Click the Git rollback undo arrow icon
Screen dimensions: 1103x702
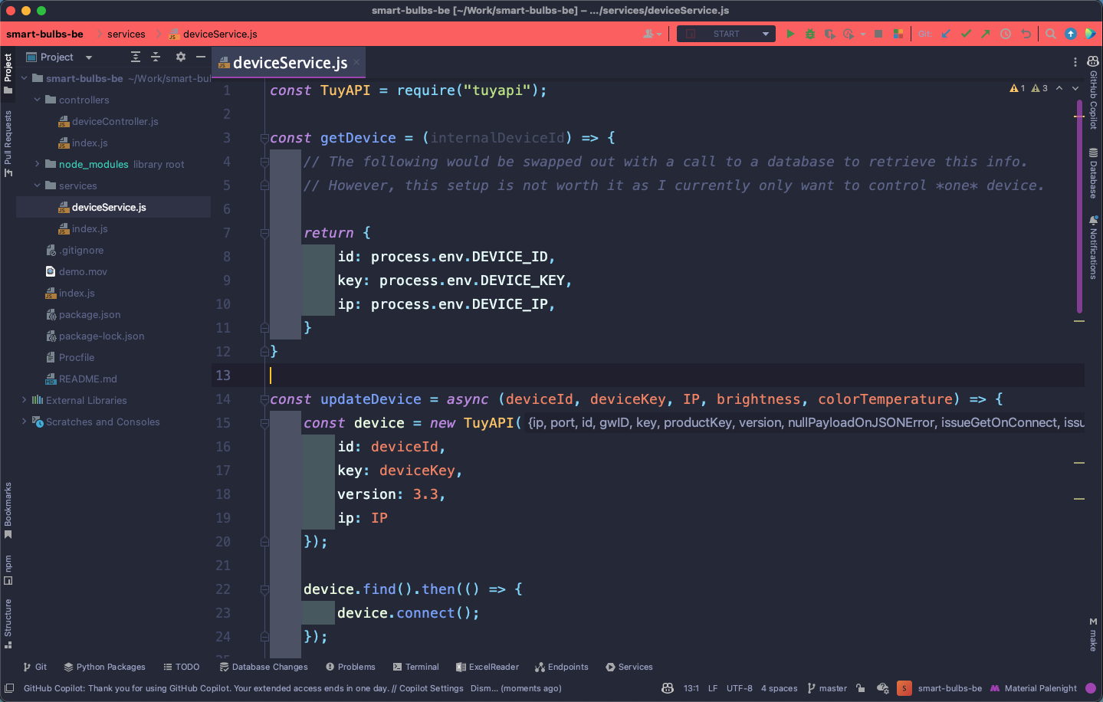coord(1026,34)
